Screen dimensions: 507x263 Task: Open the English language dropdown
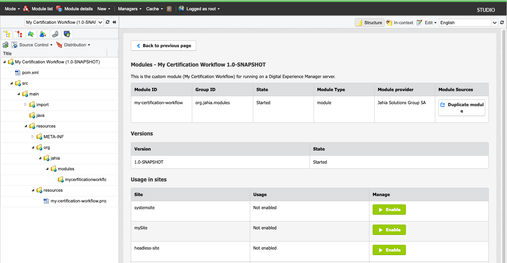pyautogui.click(x=494, y=23)
